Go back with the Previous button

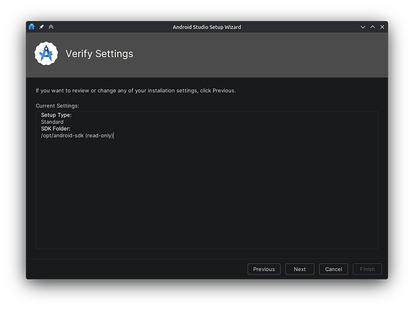(264, 269)
